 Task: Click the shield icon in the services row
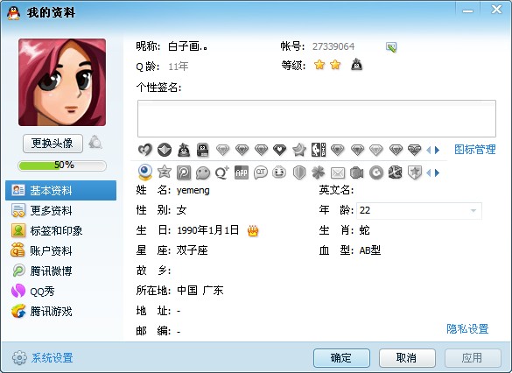(x=299, y=172)
